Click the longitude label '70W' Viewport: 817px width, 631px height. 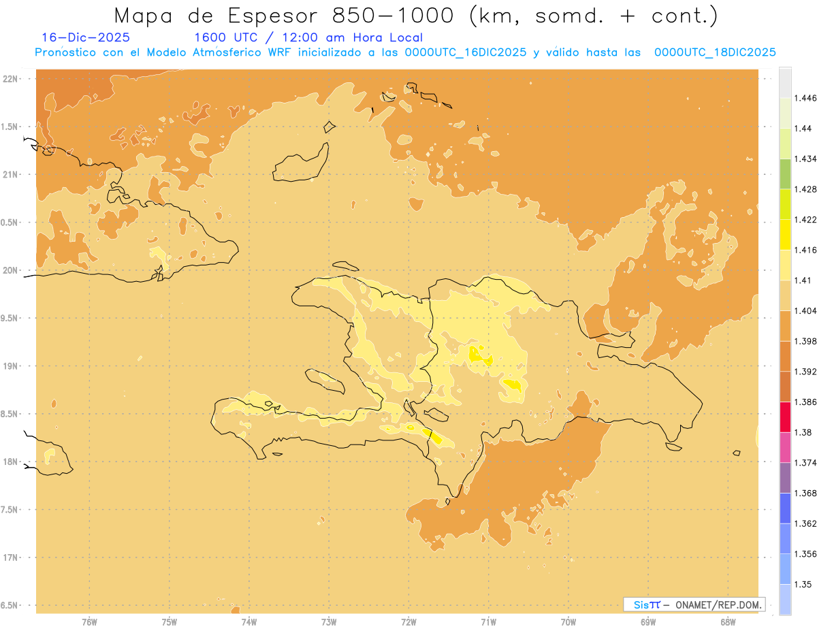click(568, 622)
